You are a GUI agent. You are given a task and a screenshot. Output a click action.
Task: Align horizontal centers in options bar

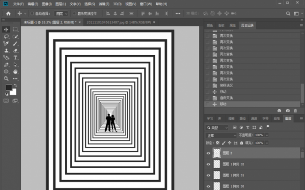click(115, 14)
